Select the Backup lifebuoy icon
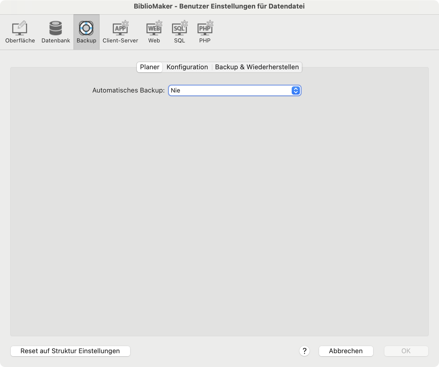 (86, 28)
